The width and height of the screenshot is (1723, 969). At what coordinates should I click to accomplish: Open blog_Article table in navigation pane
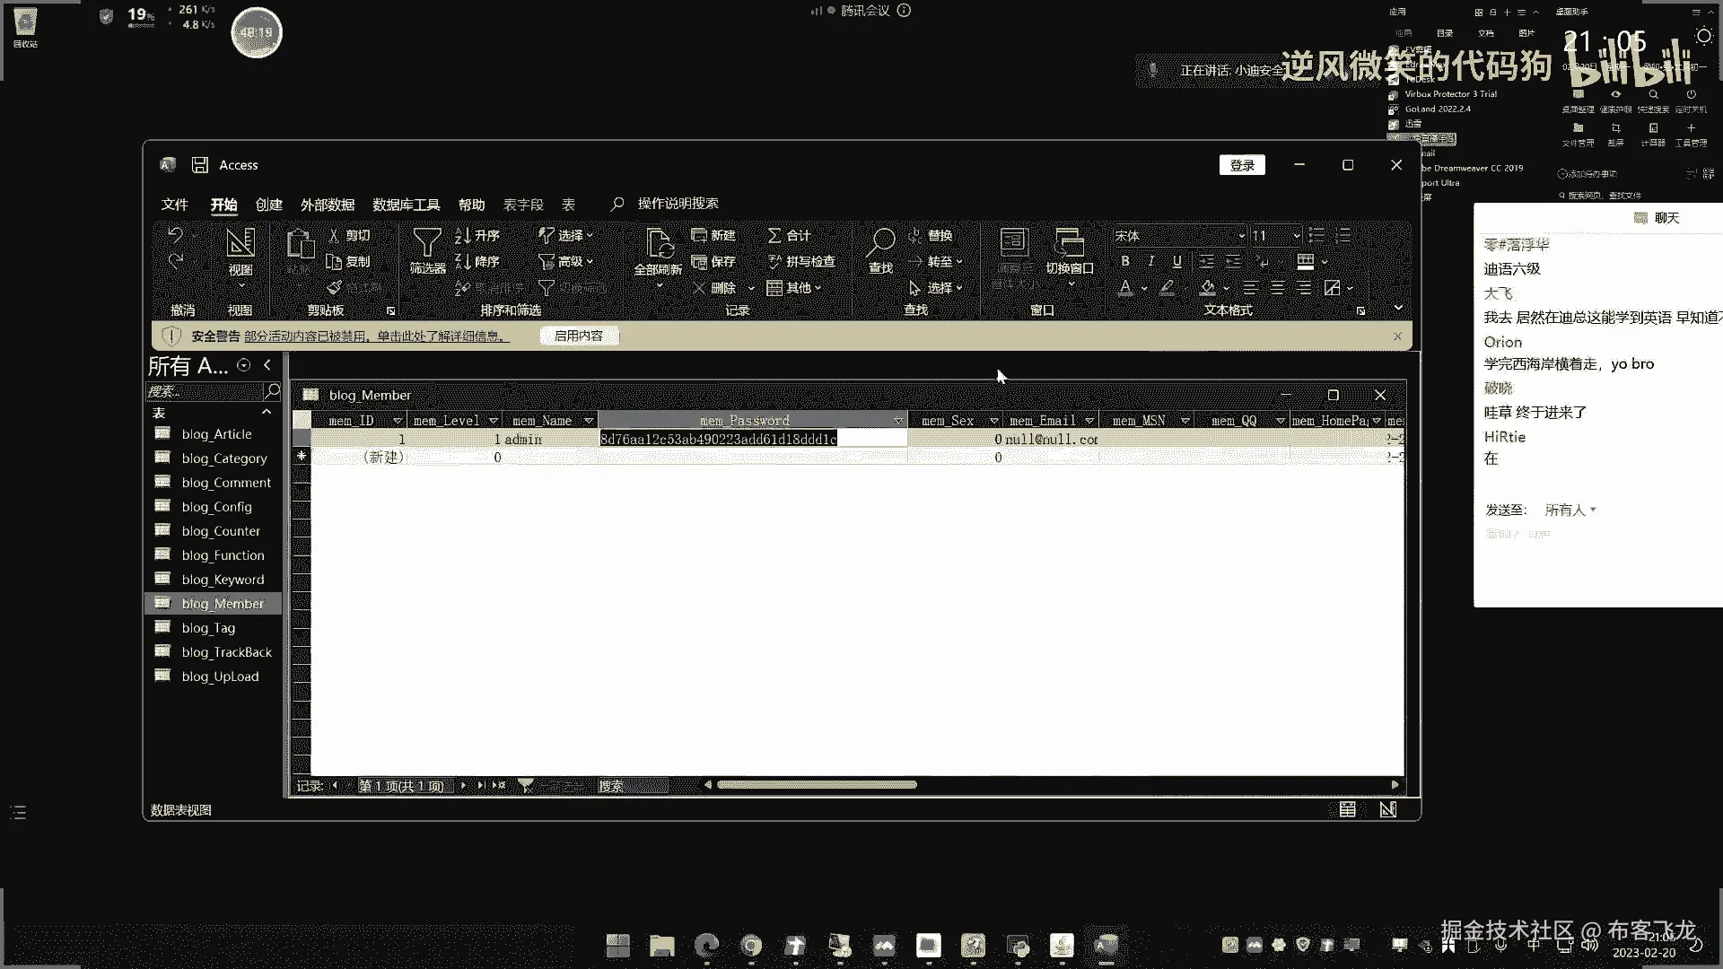216,434
